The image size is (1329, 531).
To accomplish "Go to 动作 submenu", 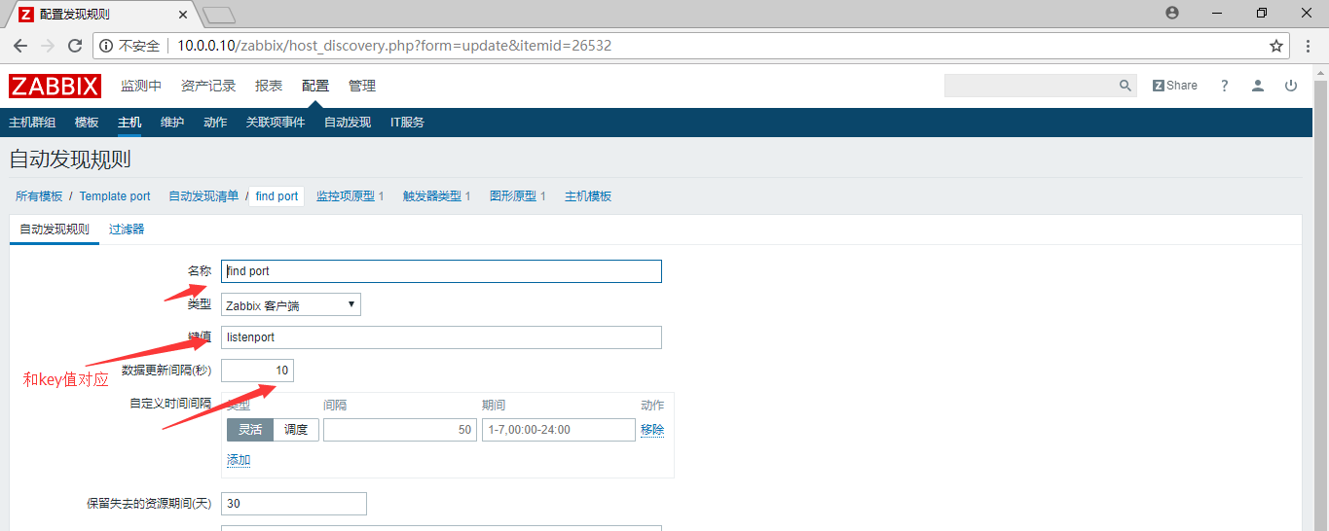I will coord(215,123).
